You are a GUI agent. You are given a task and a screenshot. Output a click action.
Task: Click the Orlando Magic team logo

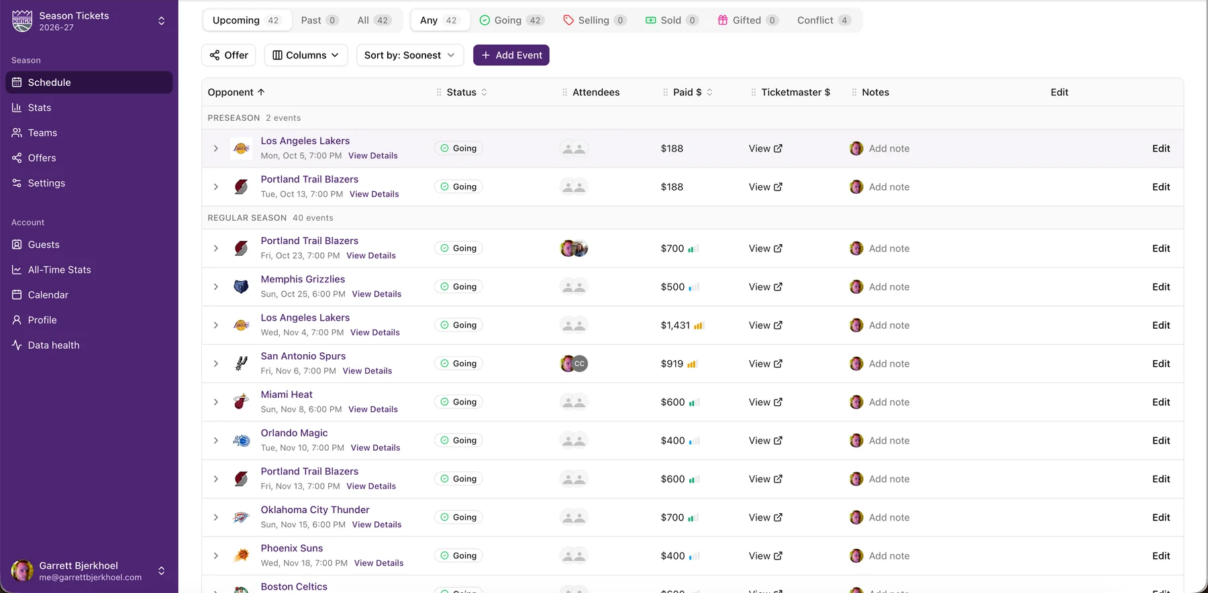pos(241,441)
